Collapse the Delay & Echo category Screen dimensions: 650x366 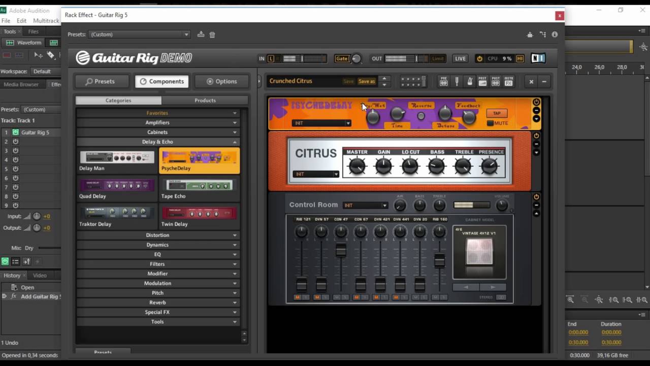tap(157, 142)
